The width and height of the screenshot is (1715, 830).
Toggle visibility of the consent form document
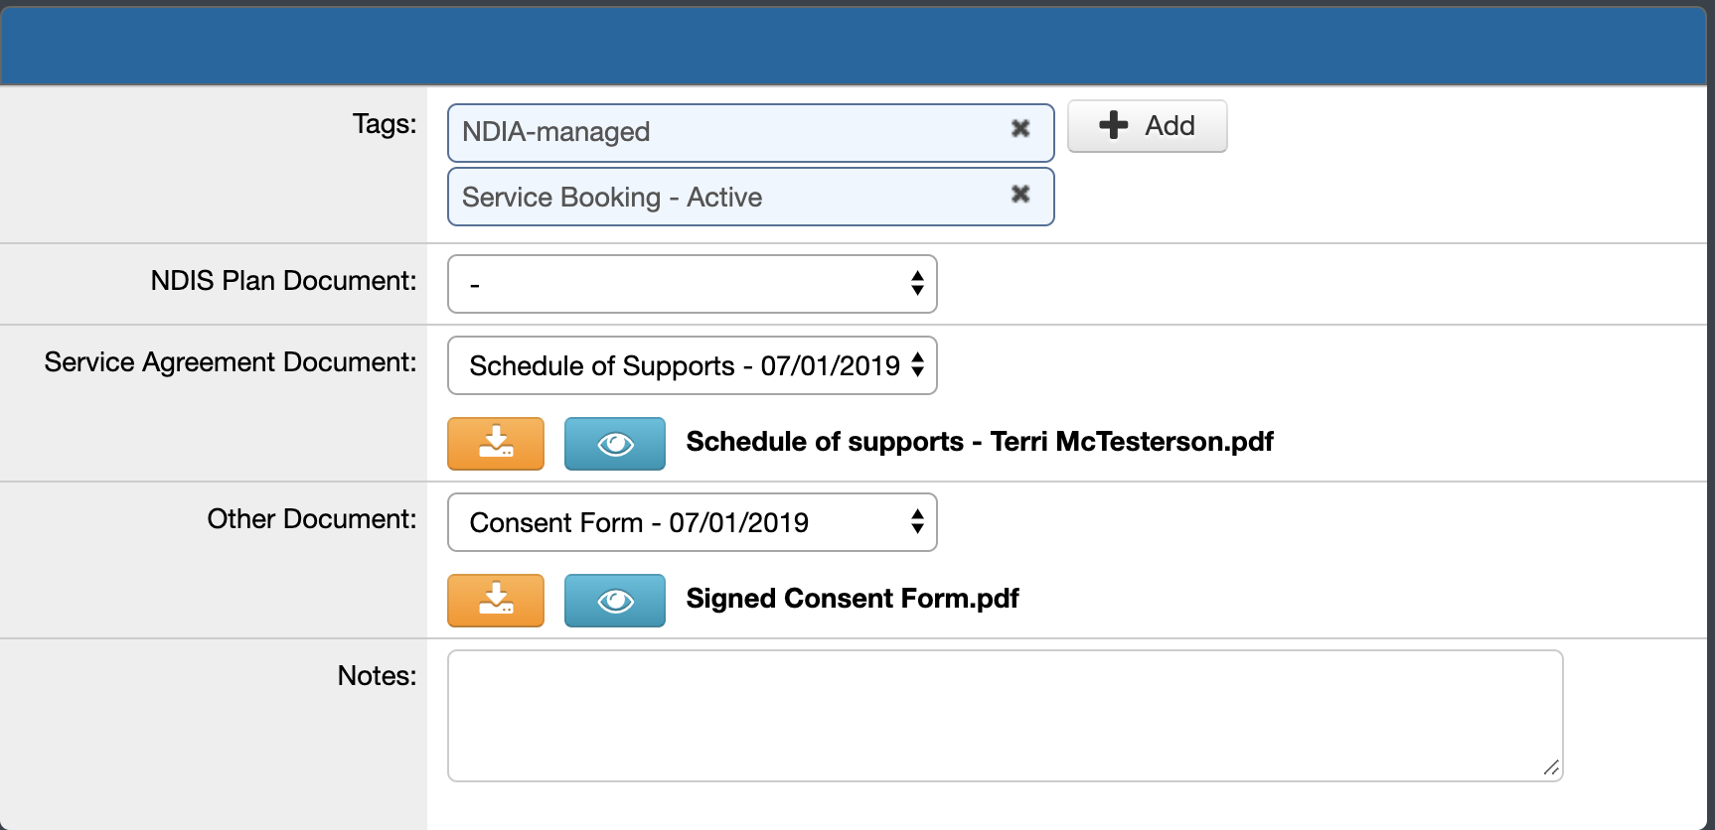click(x=614, y=601)
